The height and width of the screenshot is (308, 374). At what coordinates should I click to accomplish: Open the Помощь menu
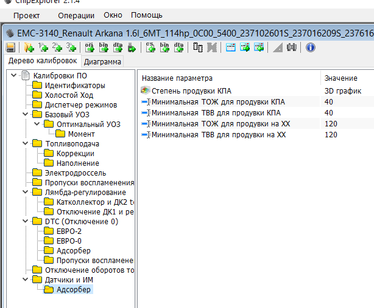click(x=146, y=15)
